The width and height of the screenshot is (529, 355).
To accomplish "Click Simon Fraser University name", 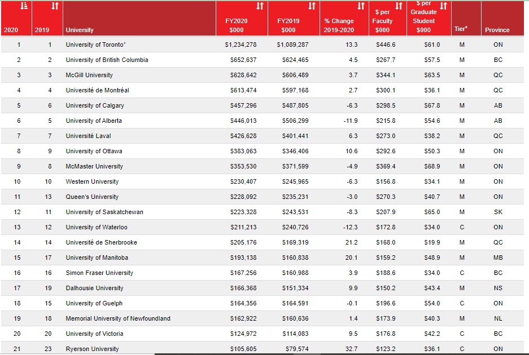I will pos(99,273).
